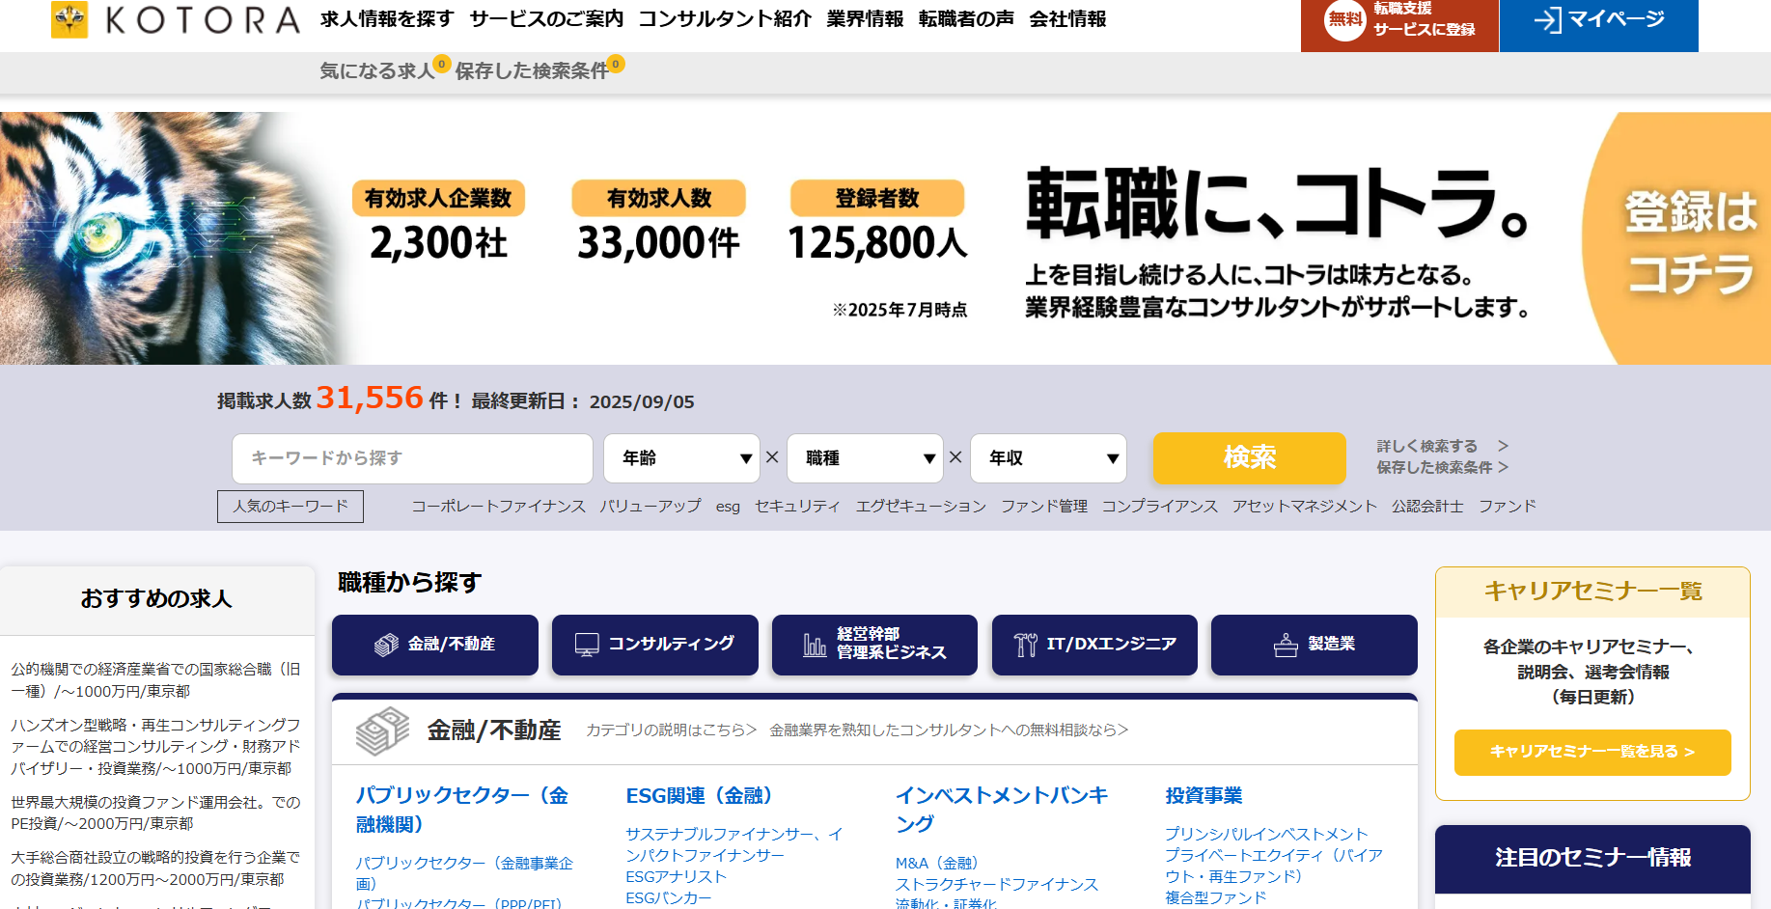This screenshot has width=1771, height=909.
Task: Click the コンプライアンス keyword
Action: 1160,506
